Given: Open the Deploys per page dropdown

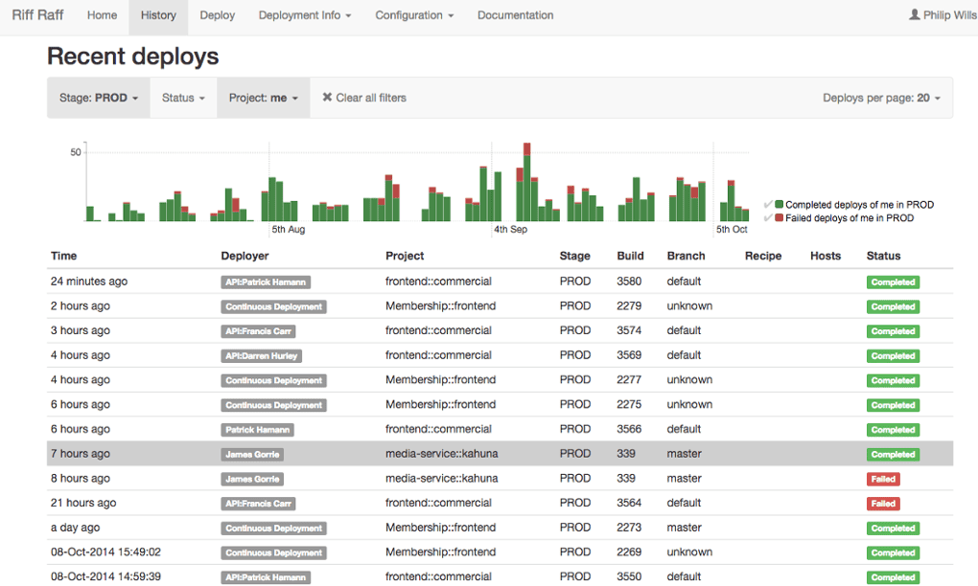Looking at the screenshot, I should (881, 98).
